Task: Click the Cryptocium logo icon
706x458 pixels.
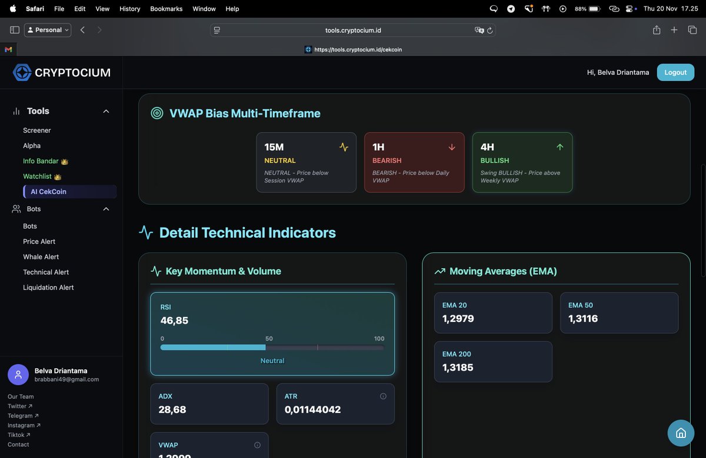Action: point(22,72)
